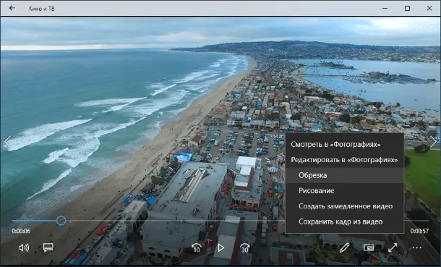Skip back 10 seconds
The image size is (441, 267).
[197, 248]
